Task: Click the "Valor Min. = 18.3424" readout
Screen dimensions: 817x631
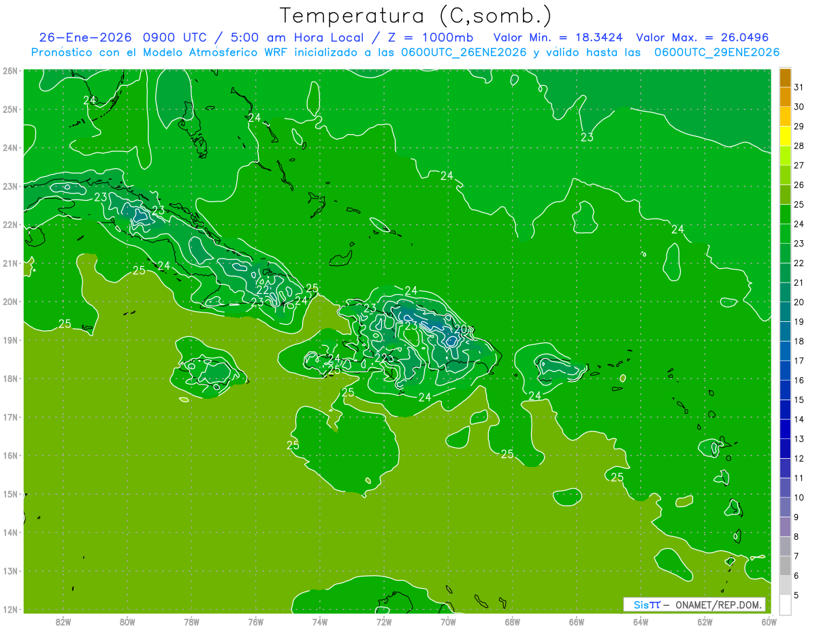Action: [558, 37]
